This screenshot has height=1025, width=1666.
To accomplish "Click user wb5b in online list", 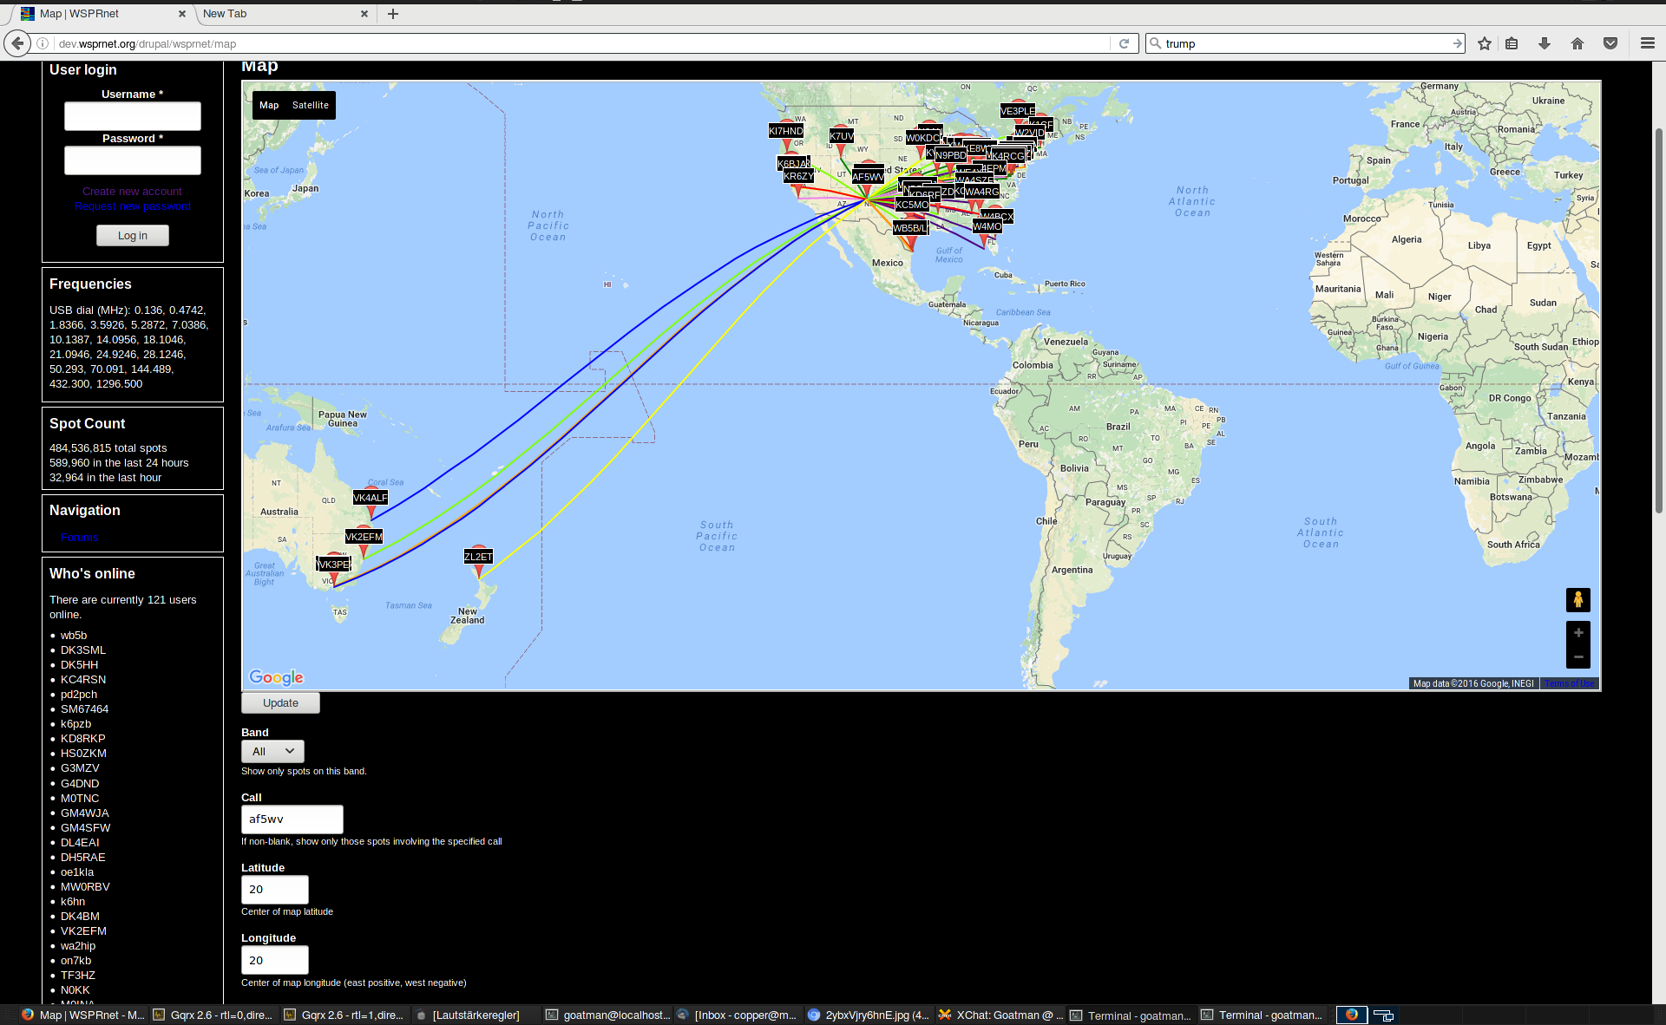I will 74,636.
